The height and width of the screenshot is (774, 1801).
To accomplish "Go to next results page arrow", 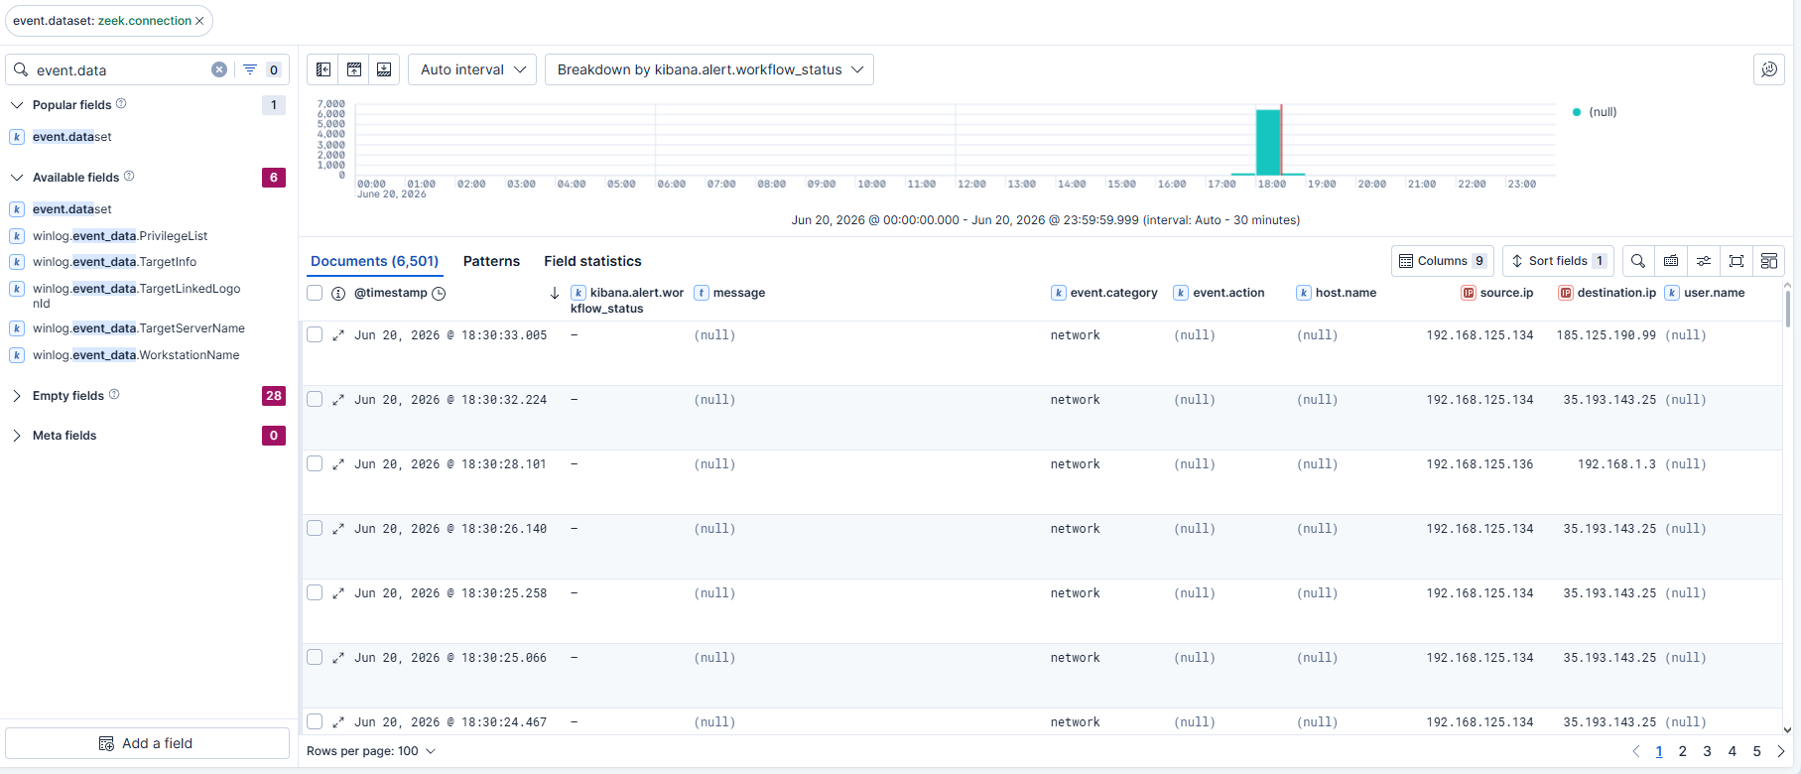I will 1781,751.
